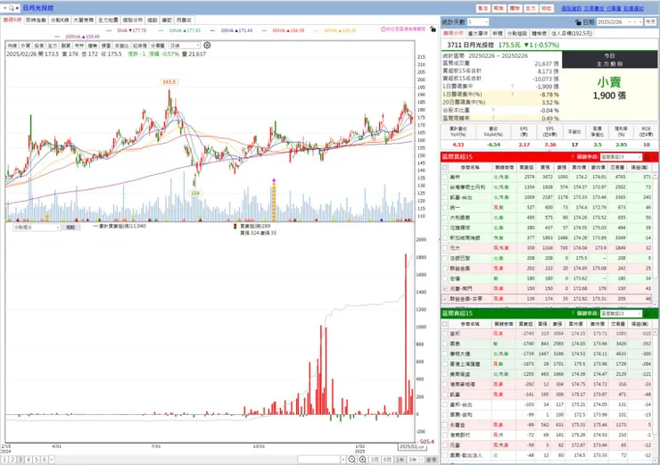The height and width of the screenshot is (465, 660).
Task: Switch to the 個股分析 tab
Action: [x=133, y=20]
